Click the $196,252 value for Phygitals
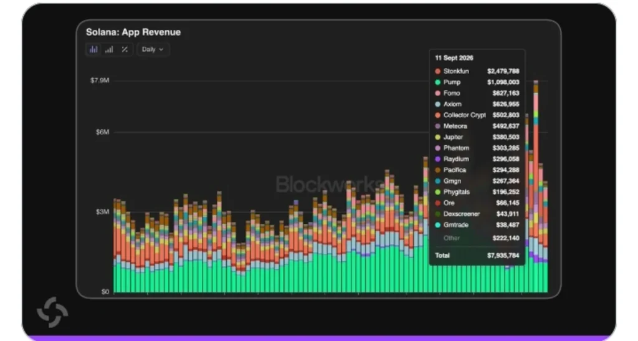 click(x=506, y=191)
